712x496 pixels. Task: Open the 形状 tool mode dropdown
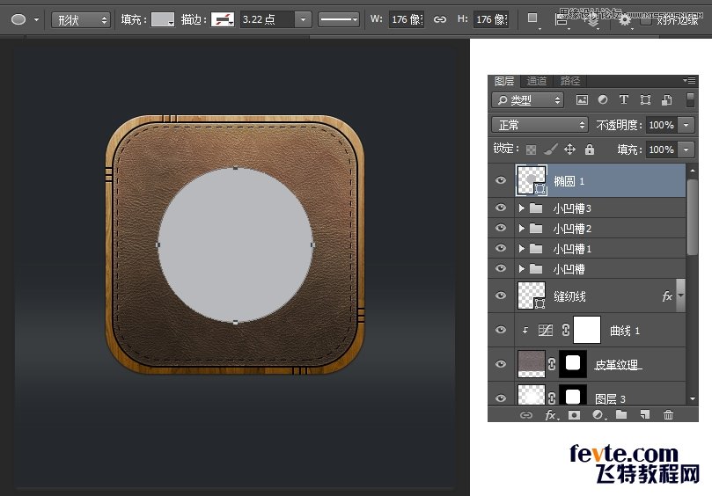[81, 20]
